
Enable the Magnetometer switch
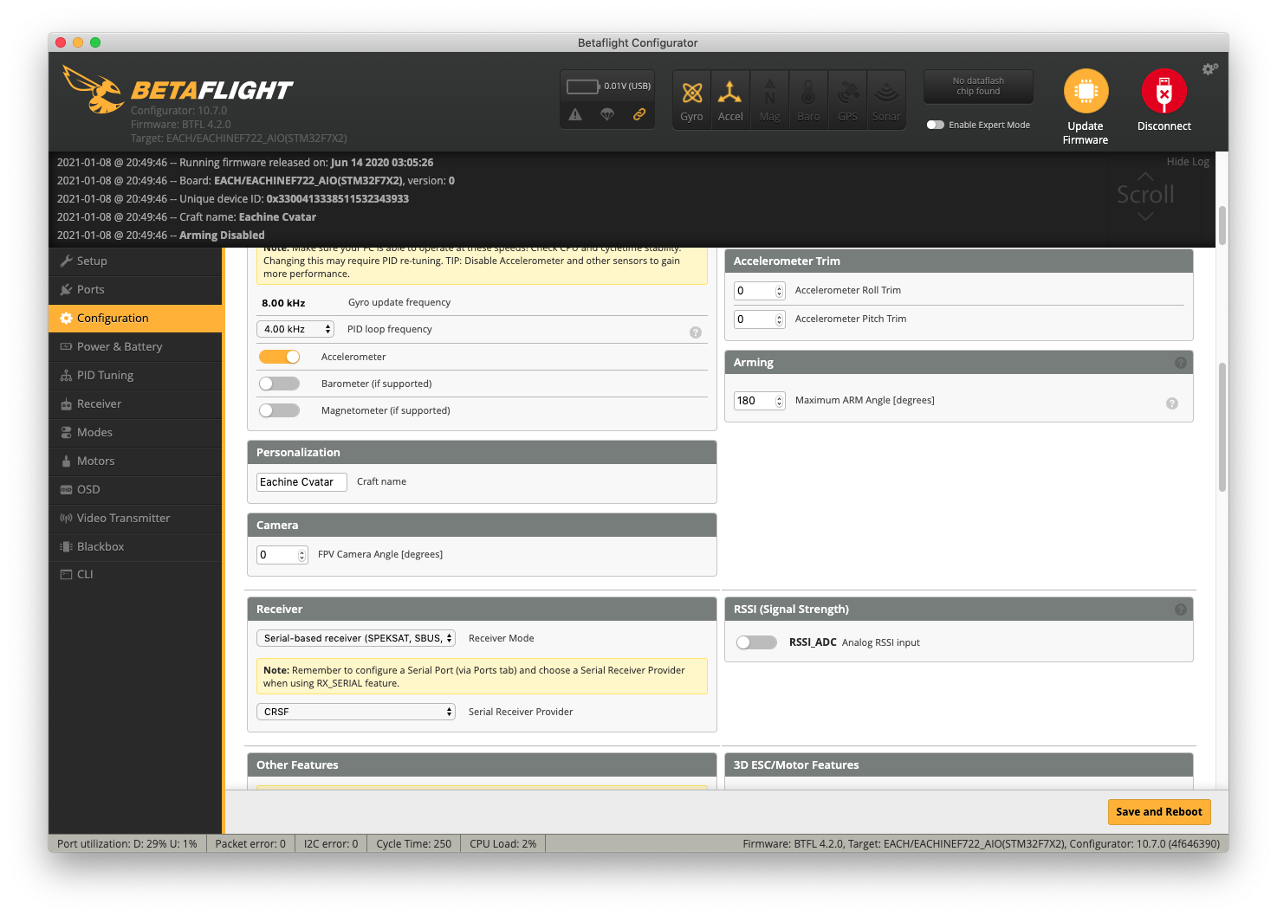pos(279,410)
